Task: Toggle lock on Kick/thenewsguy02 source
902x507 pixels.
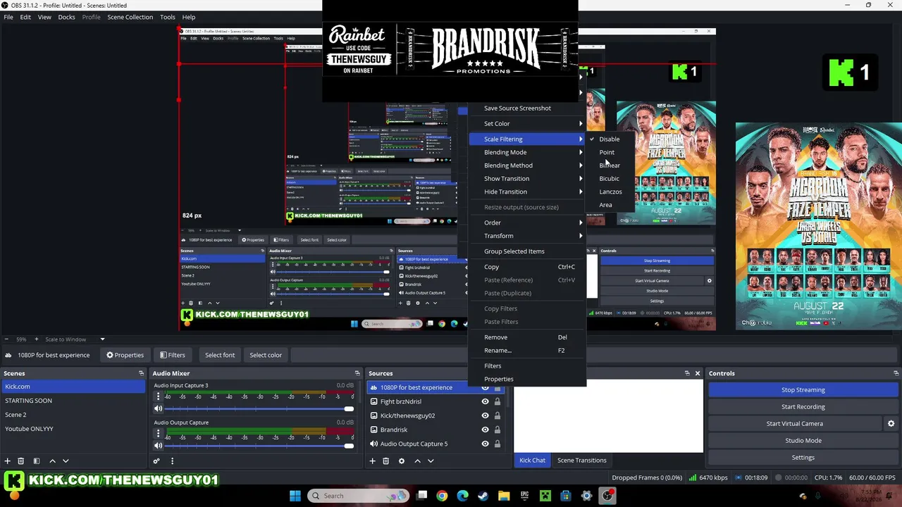Action: tap(497, 416)
